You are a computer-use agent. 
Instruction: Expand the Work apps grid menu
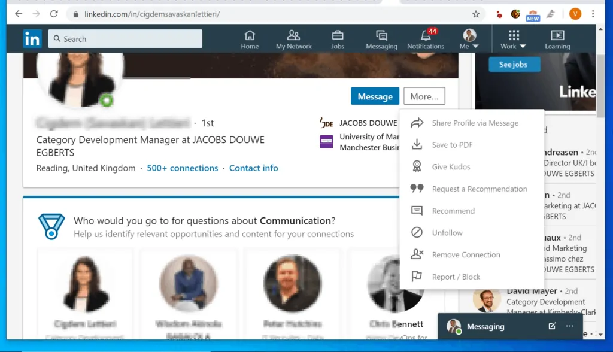click(513, 40)
